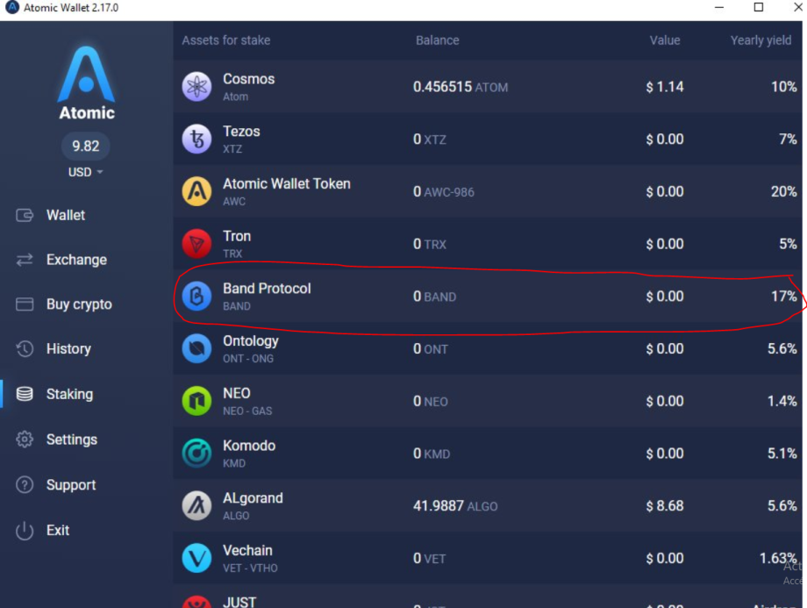Open the Band Protocol row name
The width and height of the screenshot is (807, 608).
click(x=267, y=289)
